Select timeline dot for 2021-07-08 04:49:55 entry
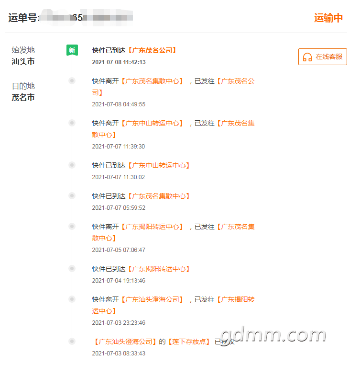This screenshot has width=349, height=365. coord(72,81)
